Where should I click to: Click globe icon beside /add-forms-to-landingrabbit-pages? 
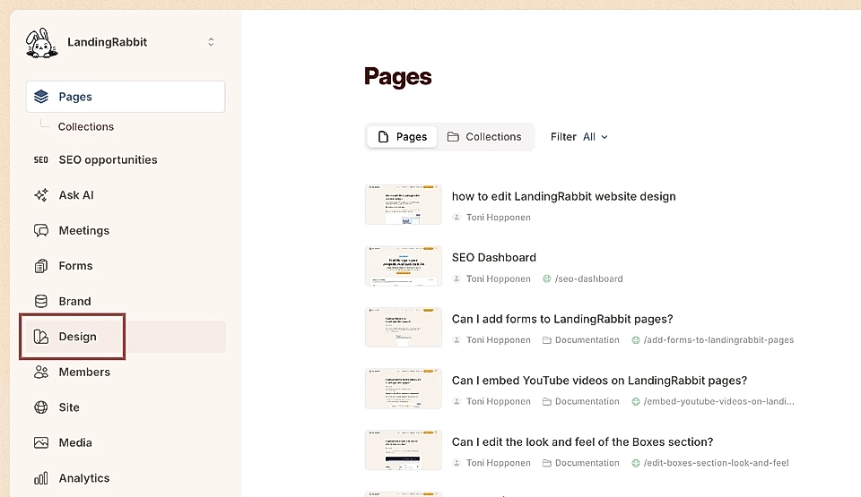point(636,340)
